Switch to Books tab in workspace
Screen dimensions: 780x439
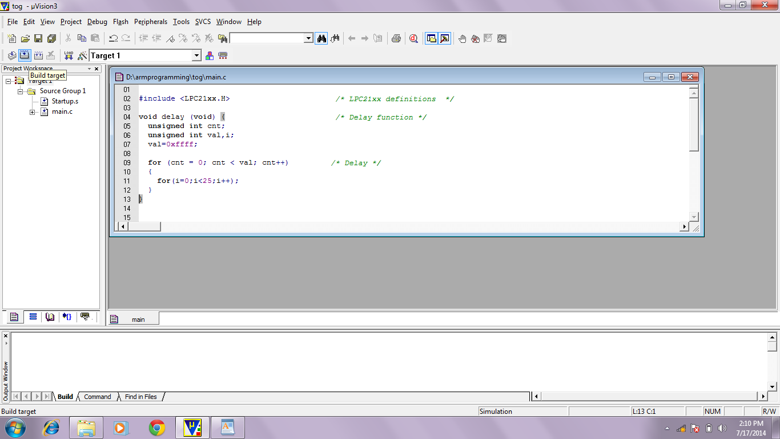click(x=50, y=317)
